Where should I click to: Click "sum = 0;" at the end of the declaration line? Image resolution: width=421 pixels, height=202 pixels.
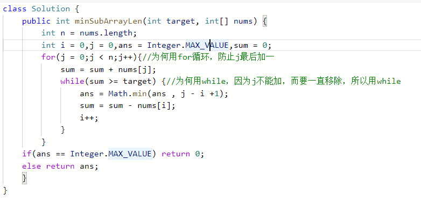pos(252,45)
